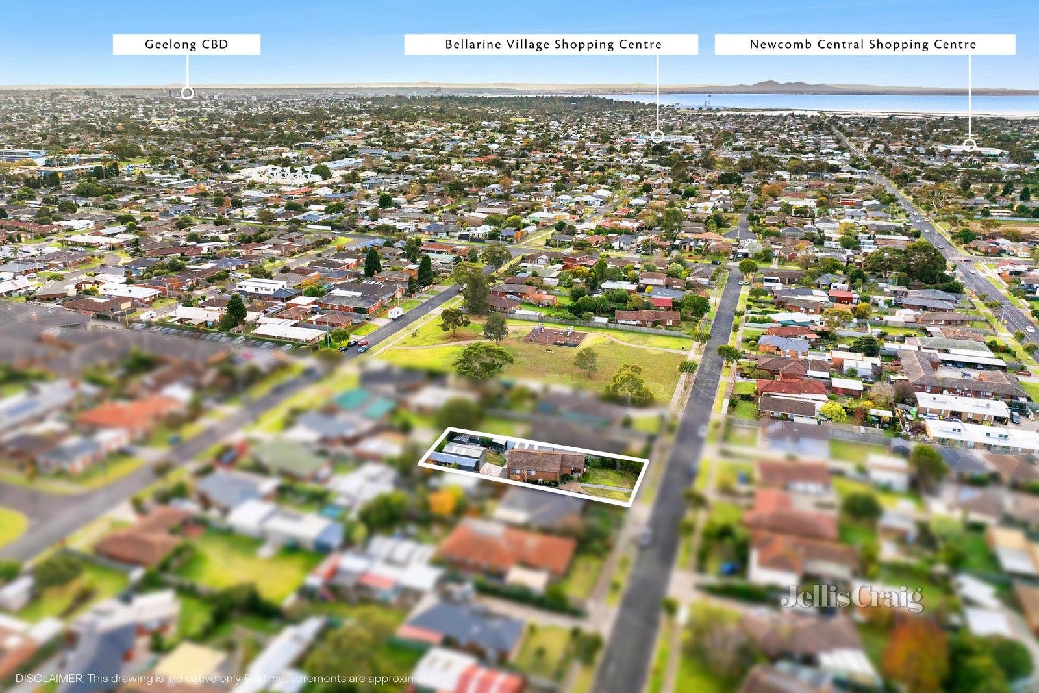Click the Geelong CBD circle location marker
The width and height of the screenshot is (1039, 693).
pyautogui.click(x=187, y=93)
